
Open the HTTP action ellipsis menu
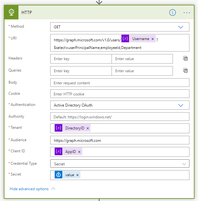(187, 13)
